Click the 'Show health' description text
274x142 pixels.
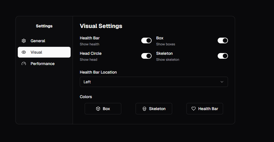coord(90,44)
